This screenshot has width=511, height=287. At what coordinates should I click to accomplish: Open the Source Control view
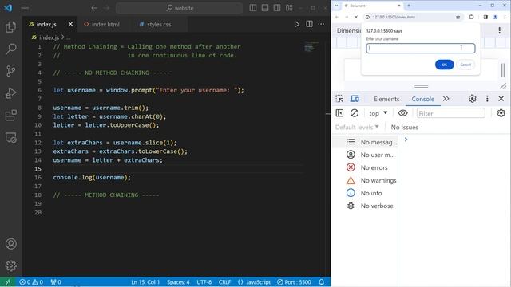pyautogui.click(x=10, y=71)
